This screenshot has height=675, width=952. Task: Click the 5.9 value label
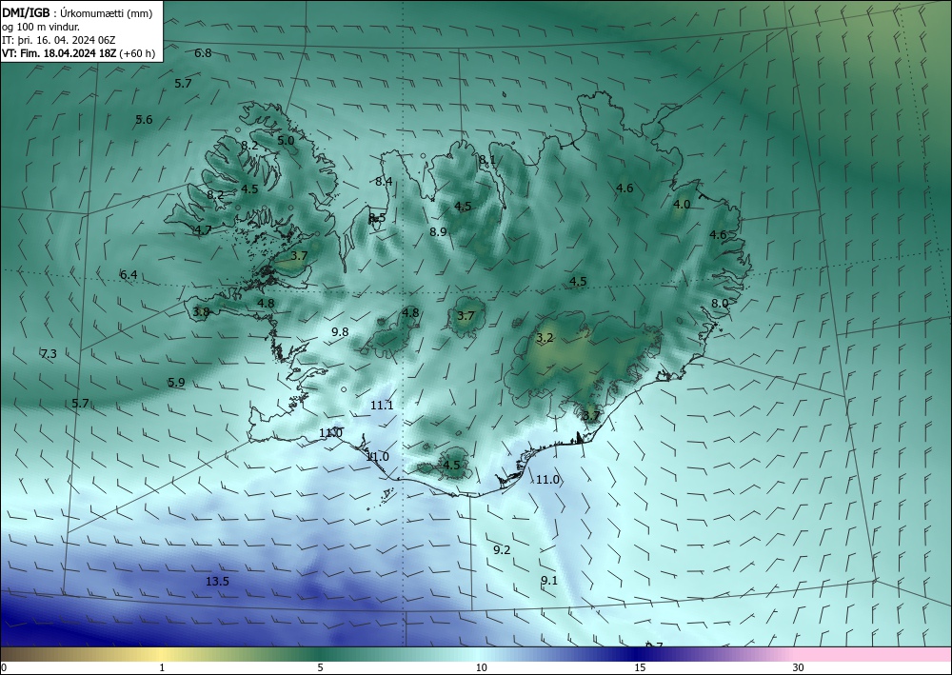[176, 383]
